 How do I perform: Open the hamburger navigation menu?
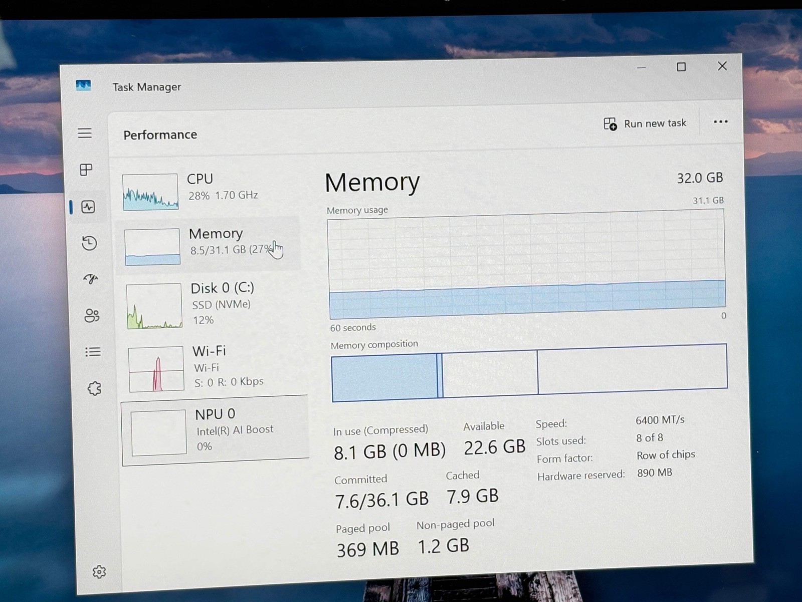click(85, 133)
